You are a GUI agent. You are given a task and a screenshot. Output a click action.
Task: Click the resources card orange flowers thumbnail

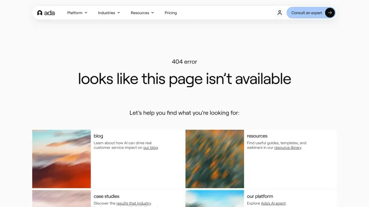point(214,159)
